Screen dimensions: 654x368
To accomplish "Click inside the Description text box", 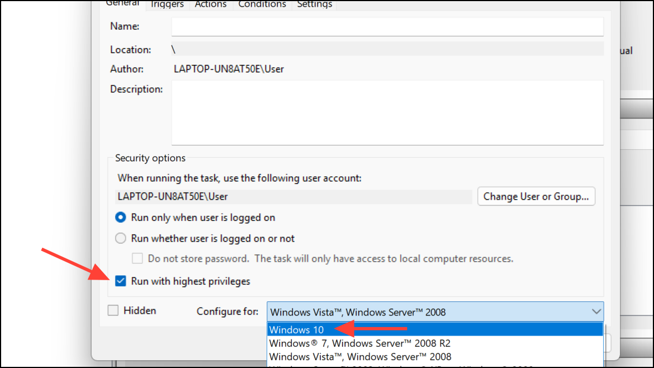I will [386, 112].
